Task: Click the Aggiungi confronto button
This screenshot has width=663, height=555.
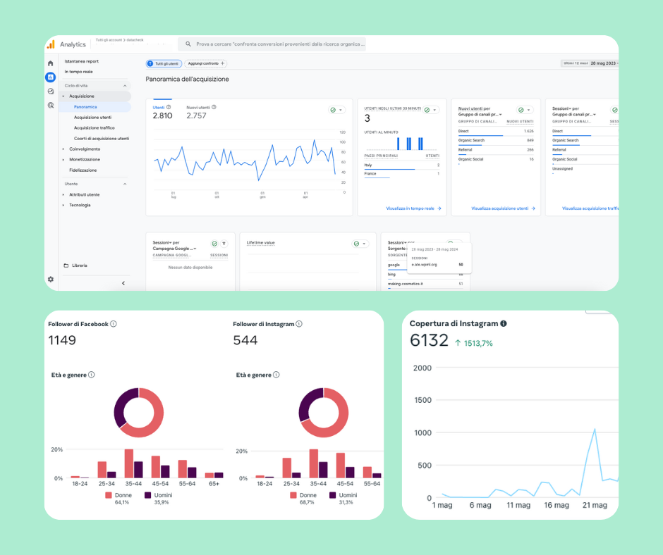Action: click(x=205, y=63)
